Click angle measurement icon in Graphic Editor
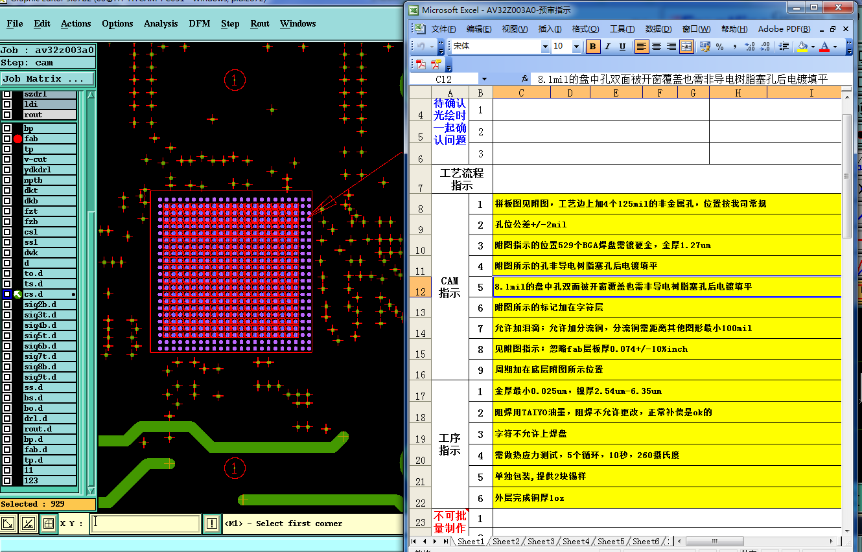Screen dimensions: 862x552 [x=28, y=523]
